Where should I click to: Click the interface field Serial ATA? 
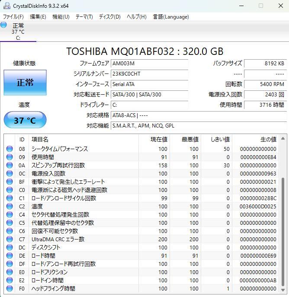click(x=149, y=84)
